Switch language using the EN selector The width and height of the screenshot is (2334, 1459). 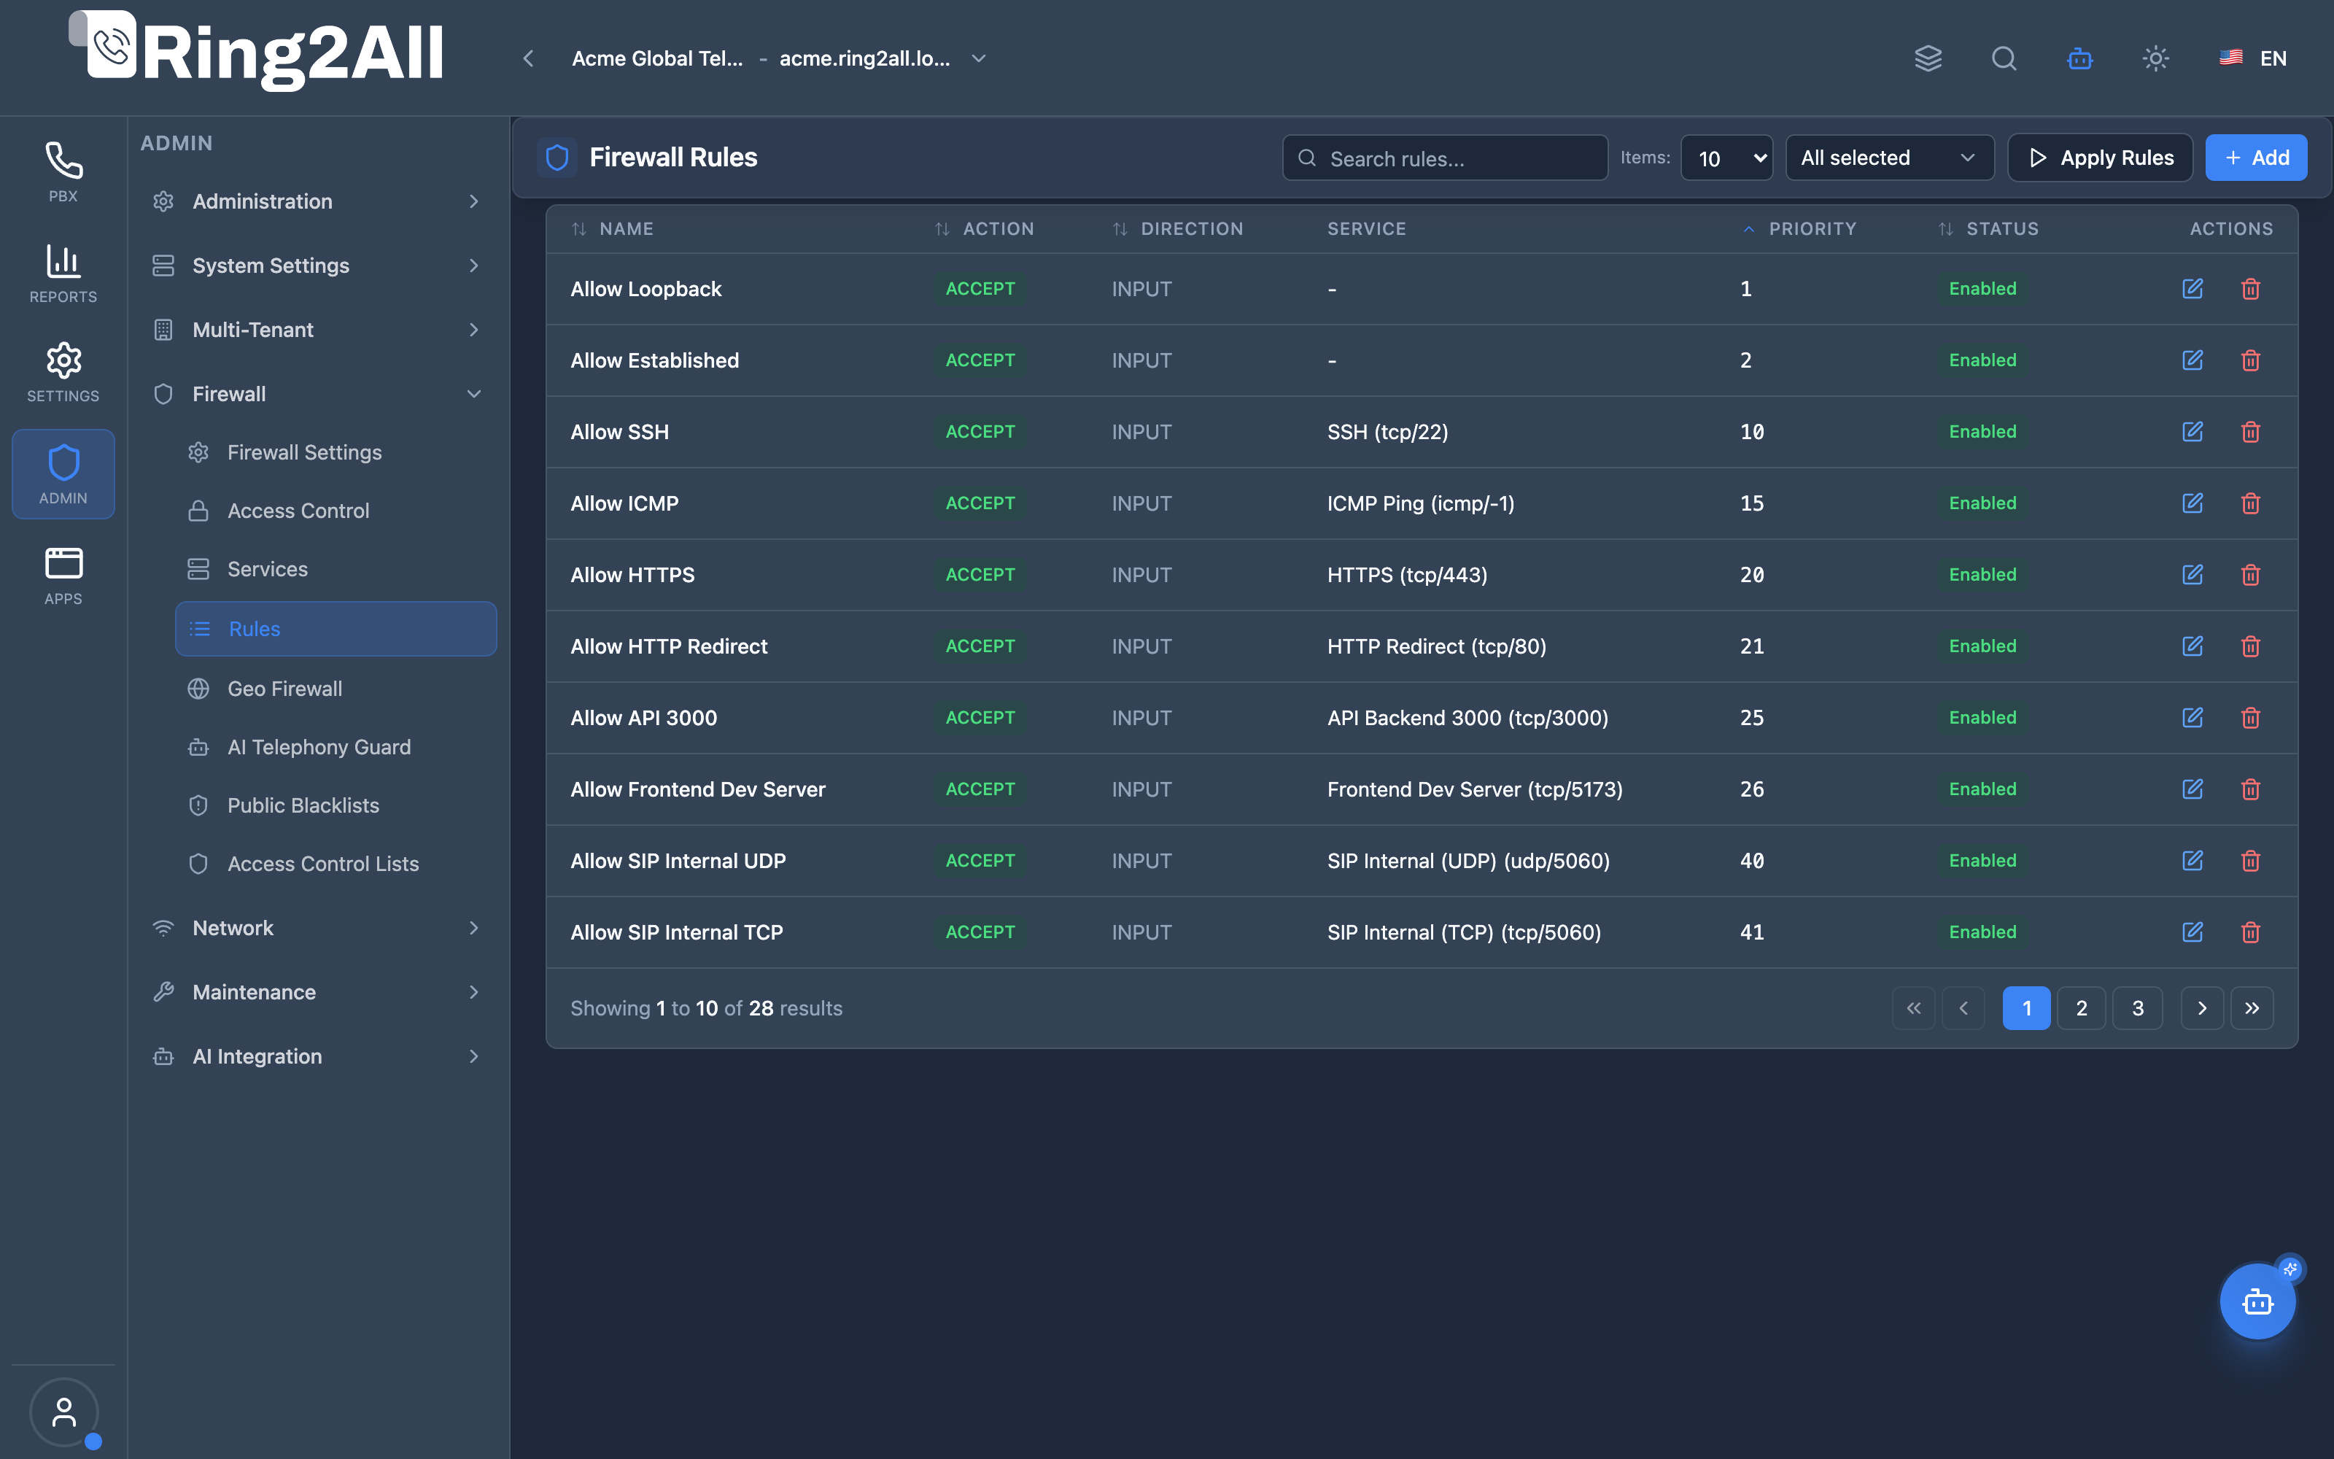[2253, 58]
